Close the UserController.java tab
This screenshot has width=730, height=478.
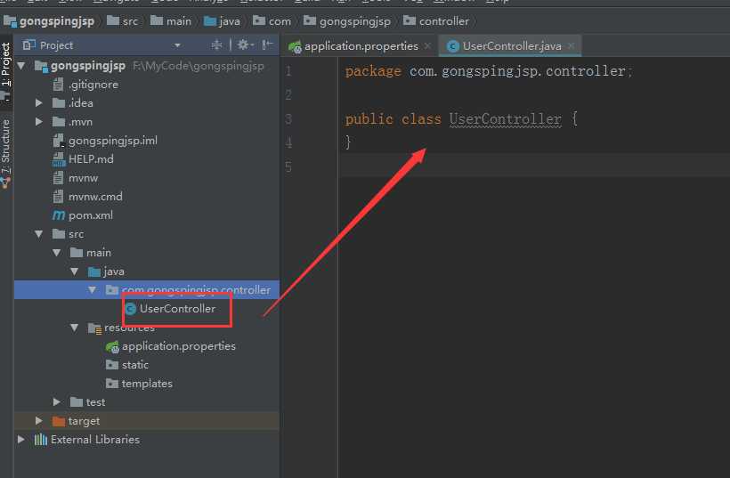point(571,46)
